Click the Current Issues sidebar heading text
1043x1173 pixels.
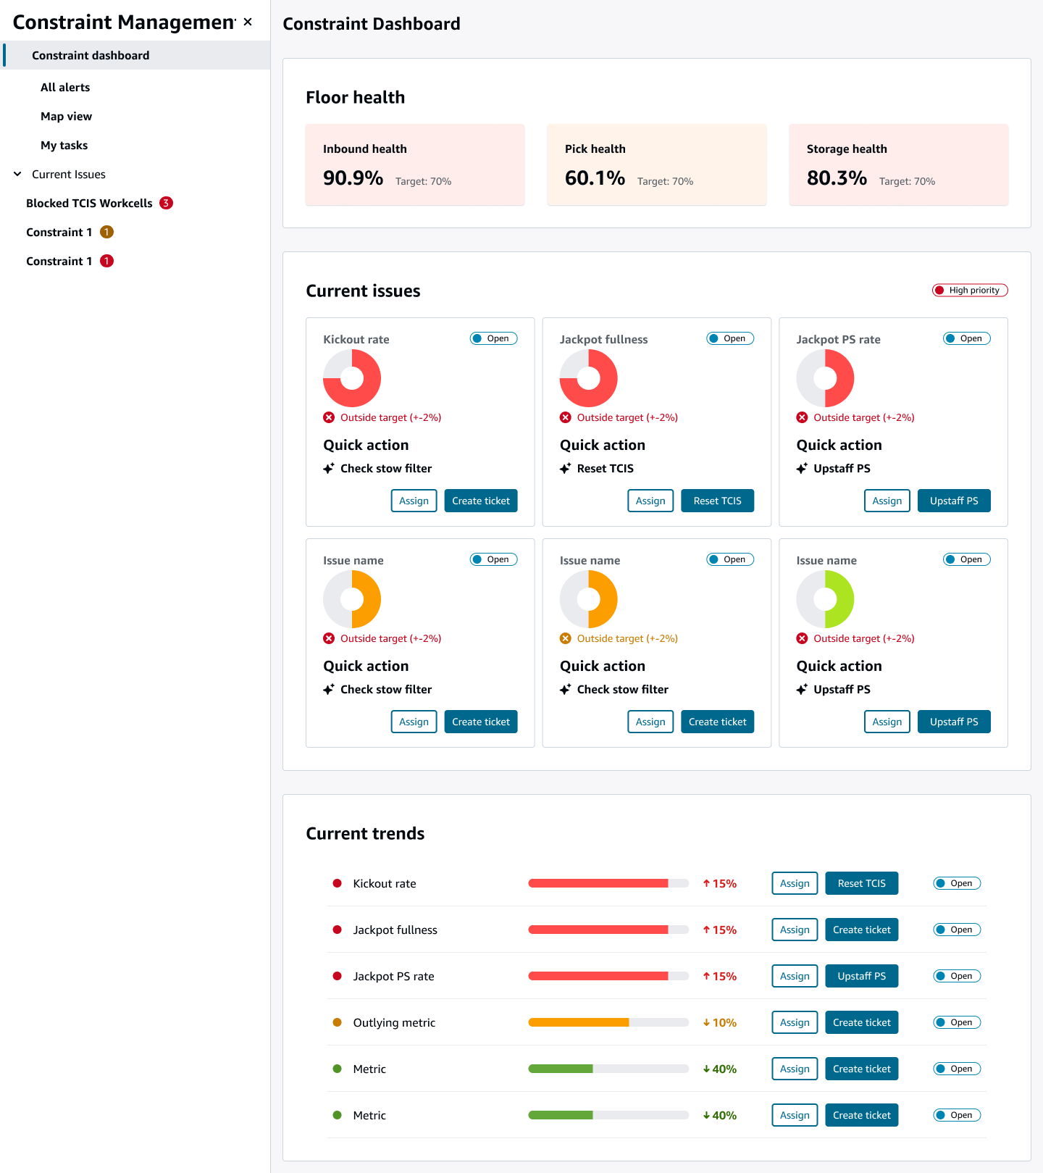pos(69,174)
